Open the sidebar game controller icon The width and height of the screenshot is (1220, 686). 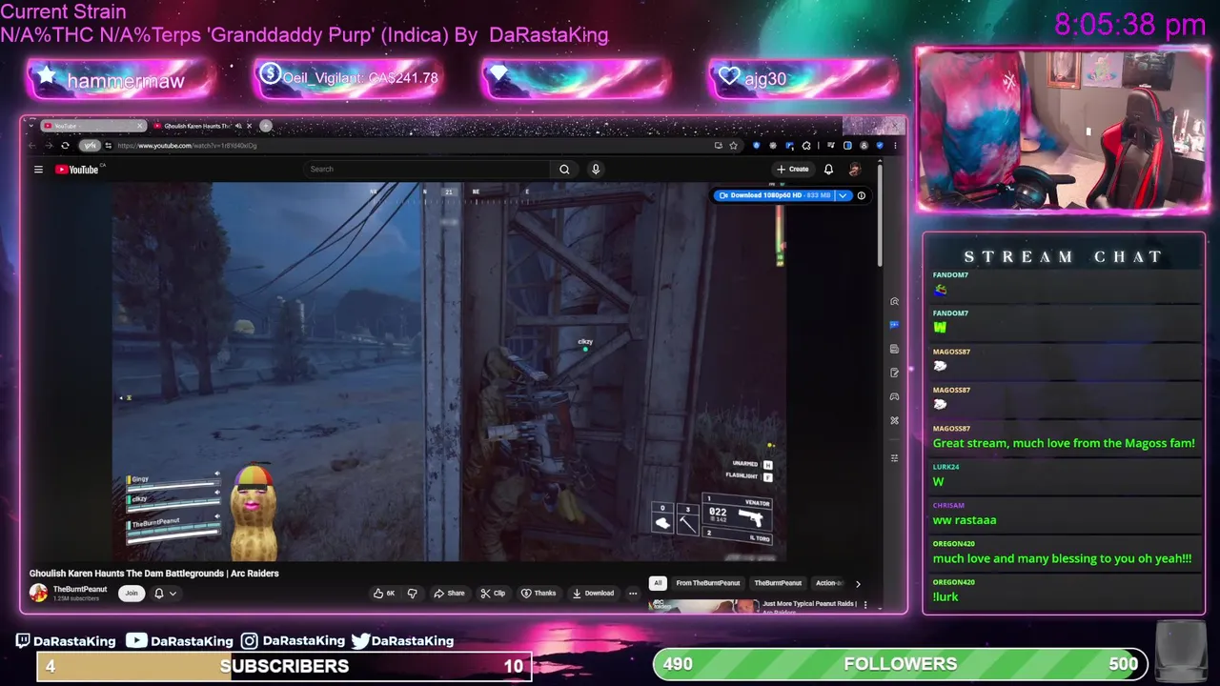[x=894, y=396]
